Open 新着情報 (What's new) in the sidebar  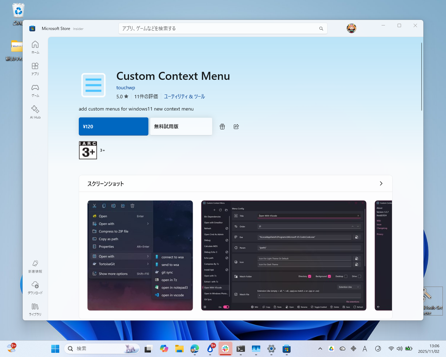(x=35, y=266)
